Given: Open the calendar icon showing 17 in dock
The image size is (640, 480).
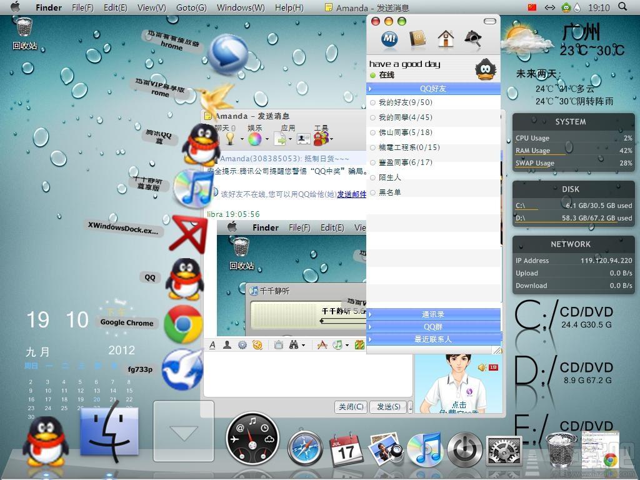Looking at the screenshot, I should point(346,450).
